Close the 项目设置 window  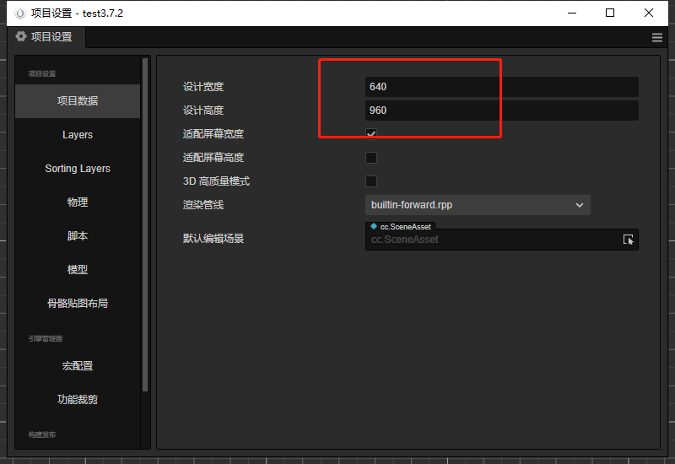pos(649,13)
